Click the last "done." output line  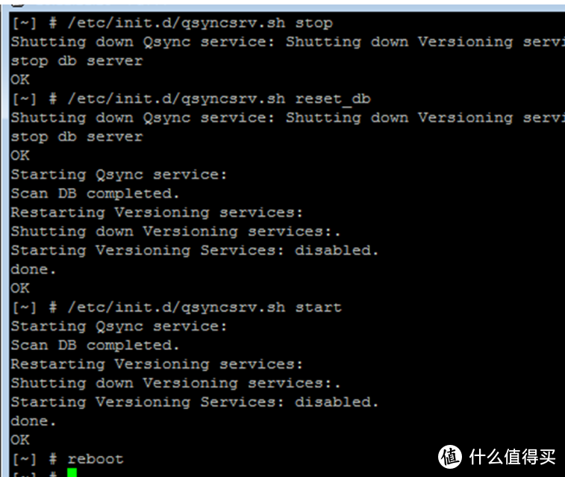[x=34, y=421]
